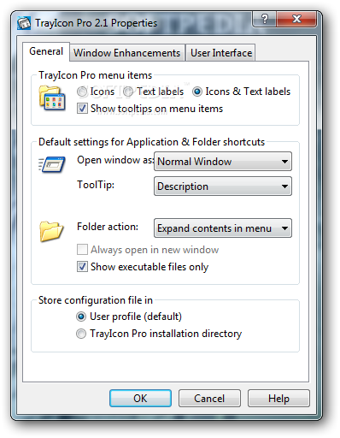Confirm with the OK button
This screenshot has width=340, height=438.
tap(140, 399)
